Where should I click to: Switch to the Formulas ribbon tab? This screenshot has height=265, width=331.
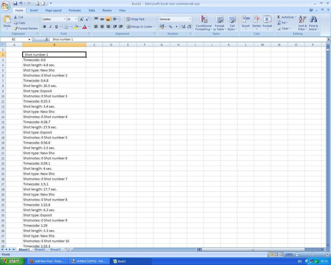(x=75, y=10)
